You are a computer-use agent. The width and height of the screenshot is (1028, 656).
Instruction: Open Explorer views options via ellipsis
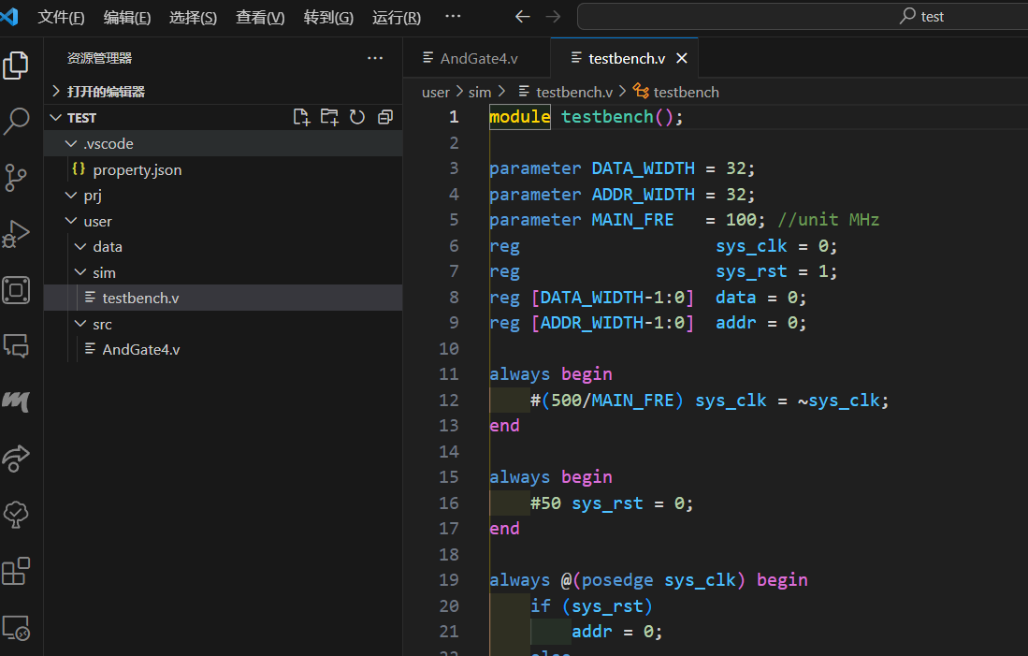point(375,58)
